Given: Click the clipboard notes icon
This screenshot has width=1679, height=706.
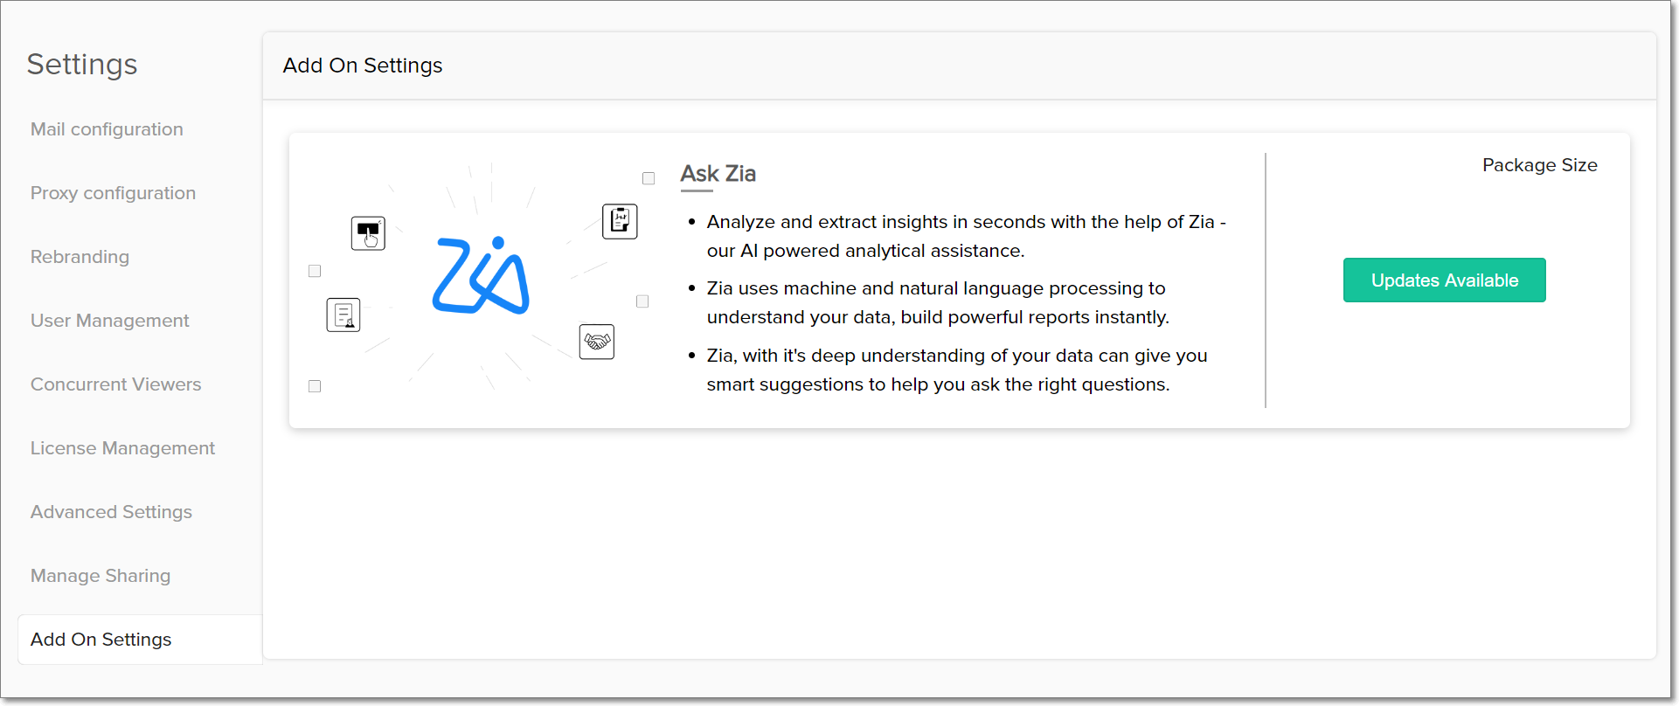Looking at the screenshot, I should coord(620,221).
